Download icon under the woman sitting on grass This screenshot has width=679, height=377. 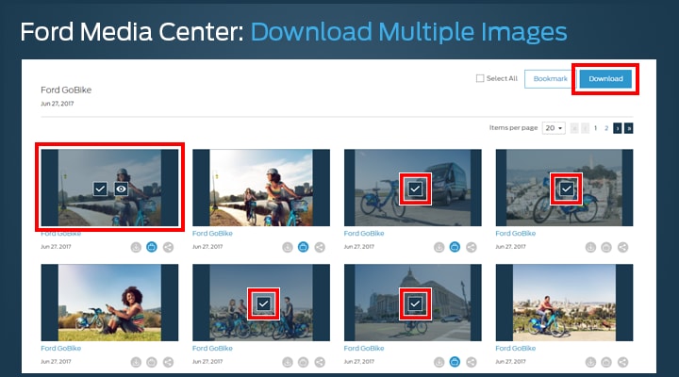coord(136,362)
